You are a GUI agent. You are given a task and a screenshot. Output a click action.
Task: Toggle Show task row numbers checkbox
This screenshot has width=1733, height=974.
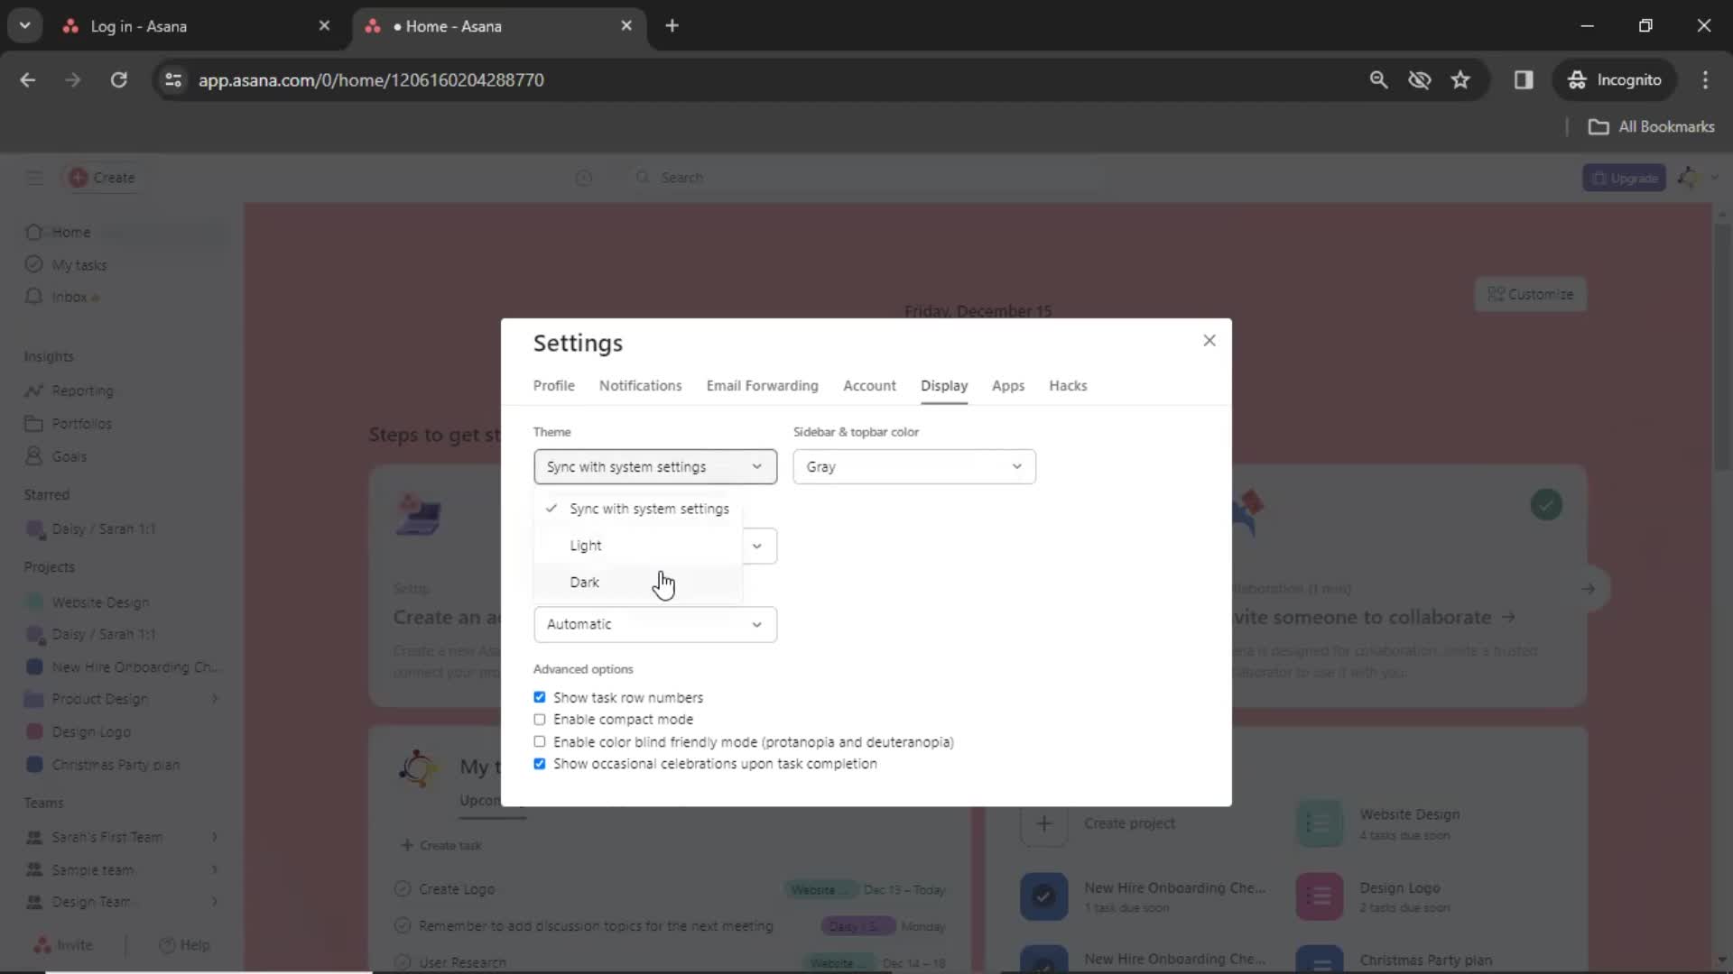[x=540, y=697]
